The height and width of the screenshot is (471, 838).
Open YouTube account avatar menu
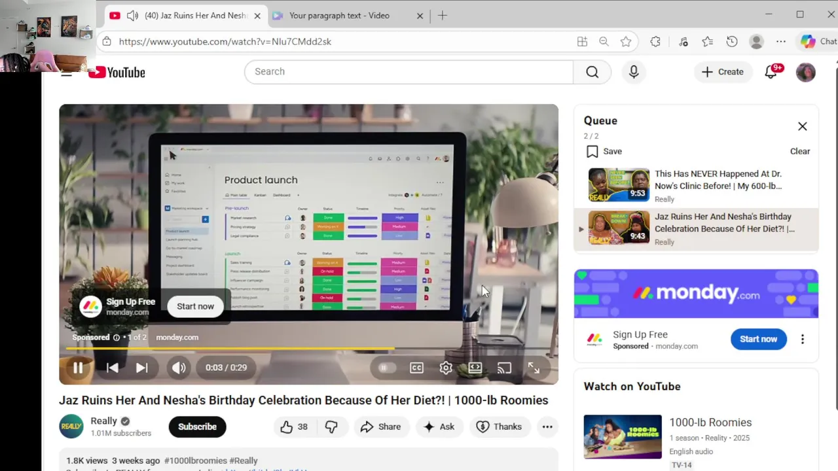pyautogui.click(x=806, y=72)
